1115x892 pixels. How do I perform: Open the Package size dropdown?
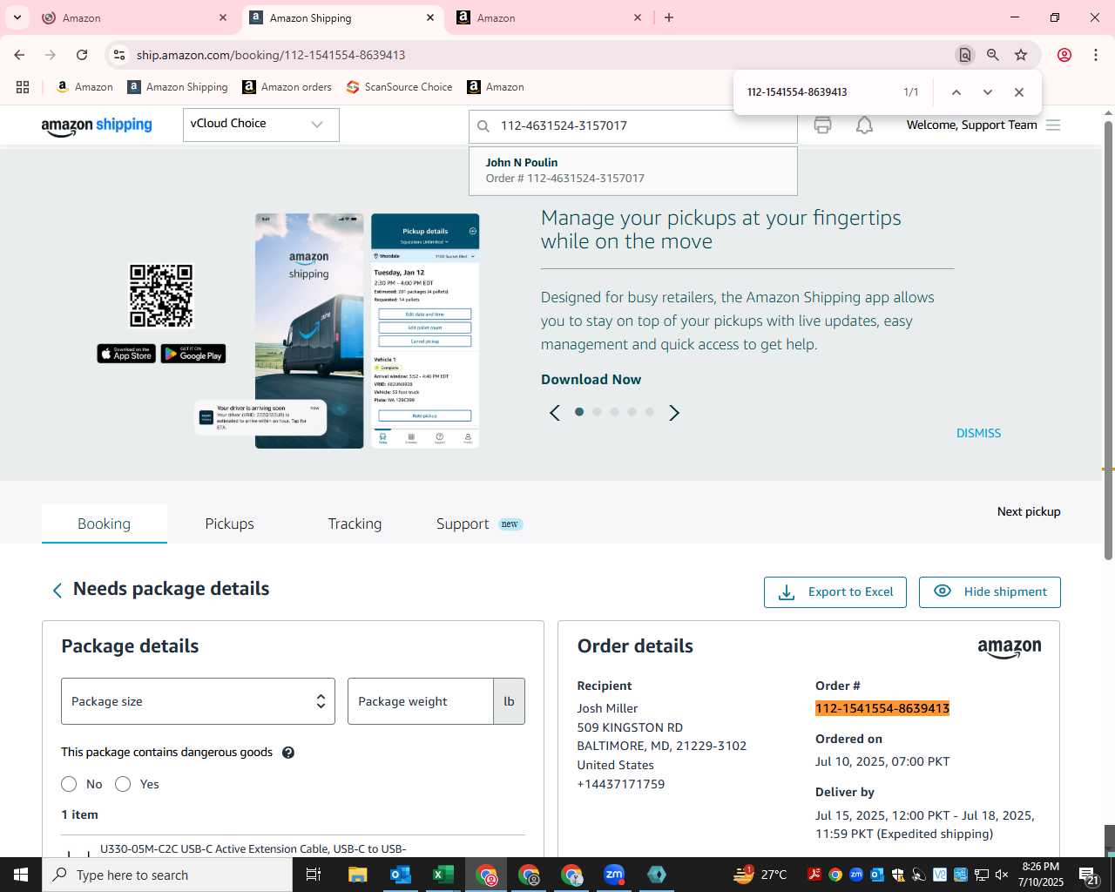pos(198,701)
